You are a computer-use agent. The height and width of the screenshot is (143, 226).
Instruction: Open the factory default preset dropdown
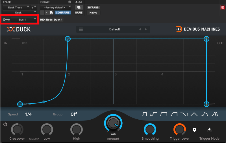tap(55, 8)
